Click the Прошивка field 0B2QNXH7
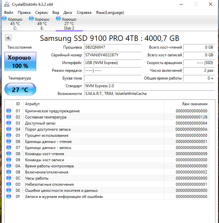The height and width of the screenshot is (223, 219). point(113,47)
